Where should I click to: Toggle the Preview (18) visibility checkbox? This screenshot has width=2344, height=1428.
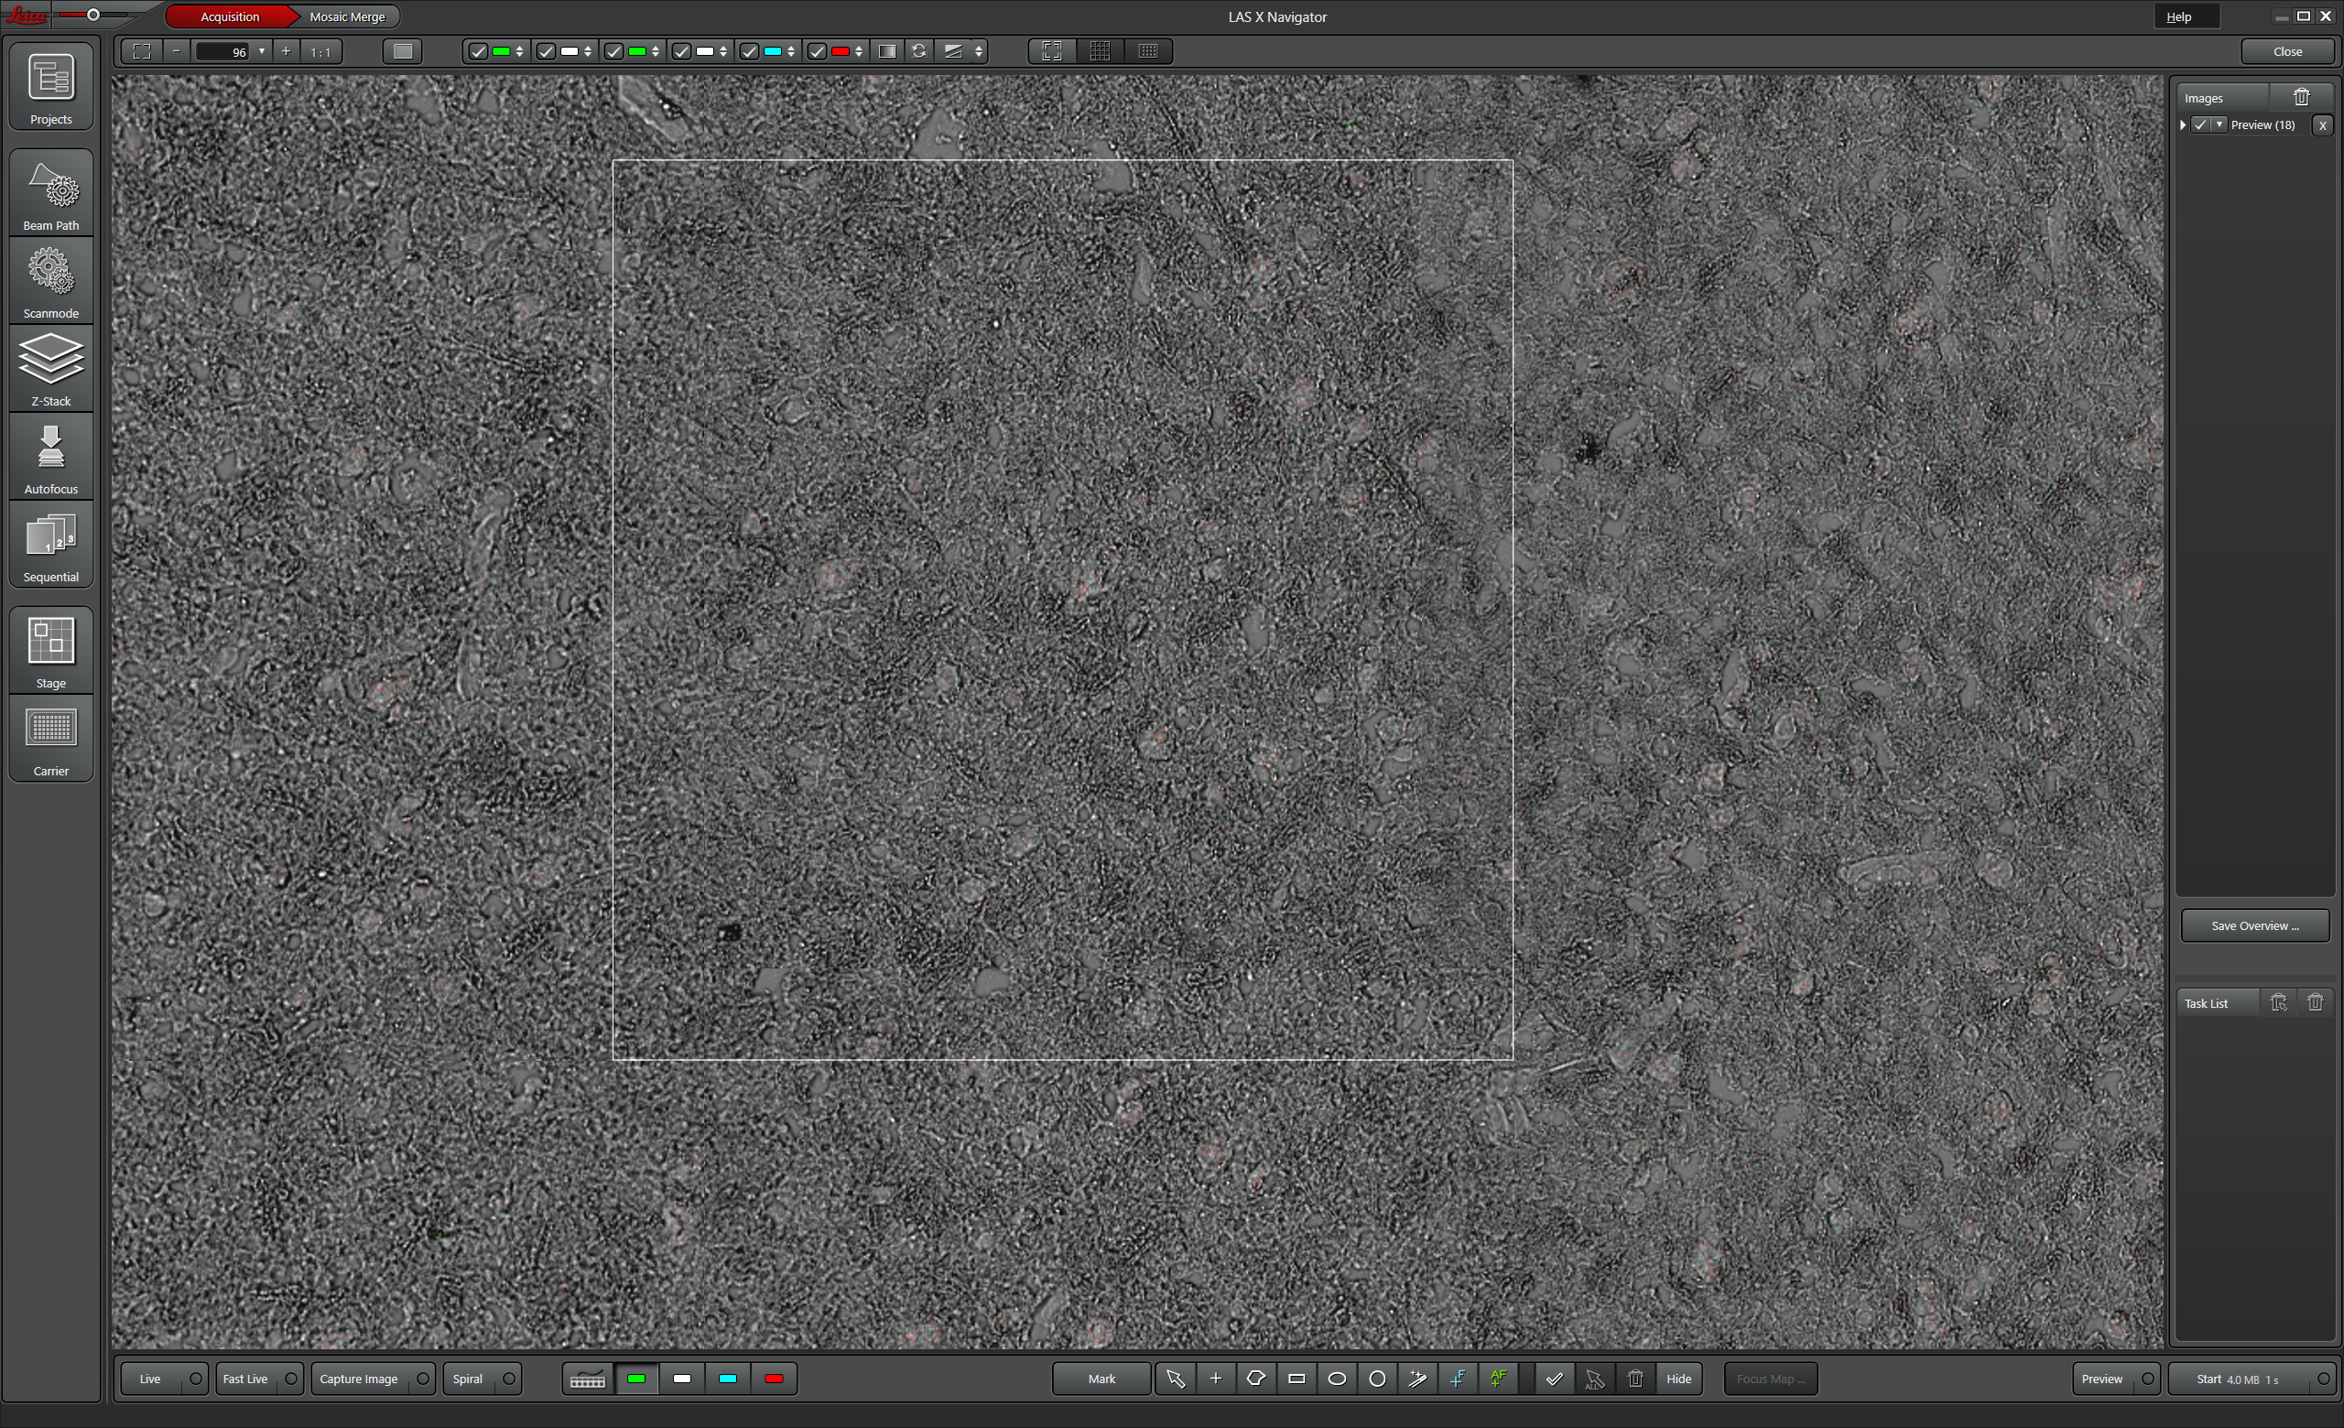2200,124
